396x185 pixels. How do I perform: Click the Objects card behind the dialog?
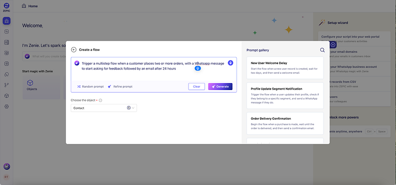(x=41, y=88)
